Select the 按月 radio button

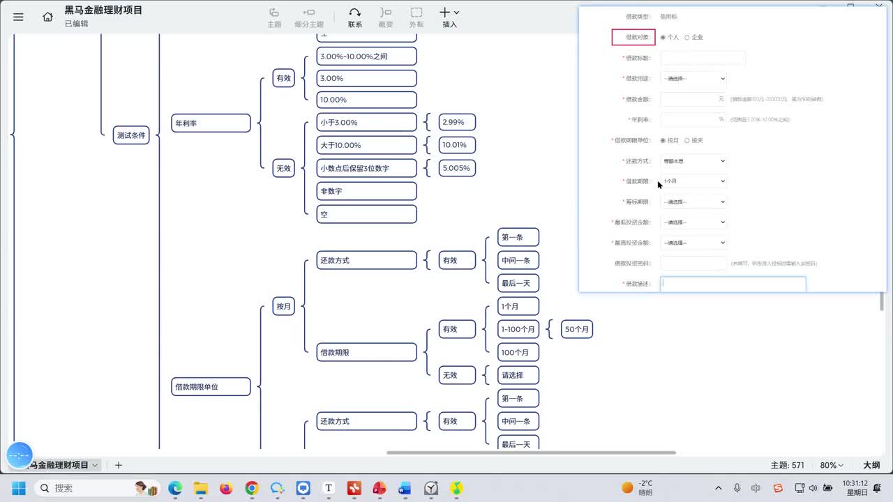pos(663,140)
